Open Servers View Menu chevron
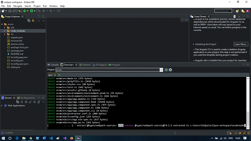This screenshot has width=251, height=141. pos(43,102)
